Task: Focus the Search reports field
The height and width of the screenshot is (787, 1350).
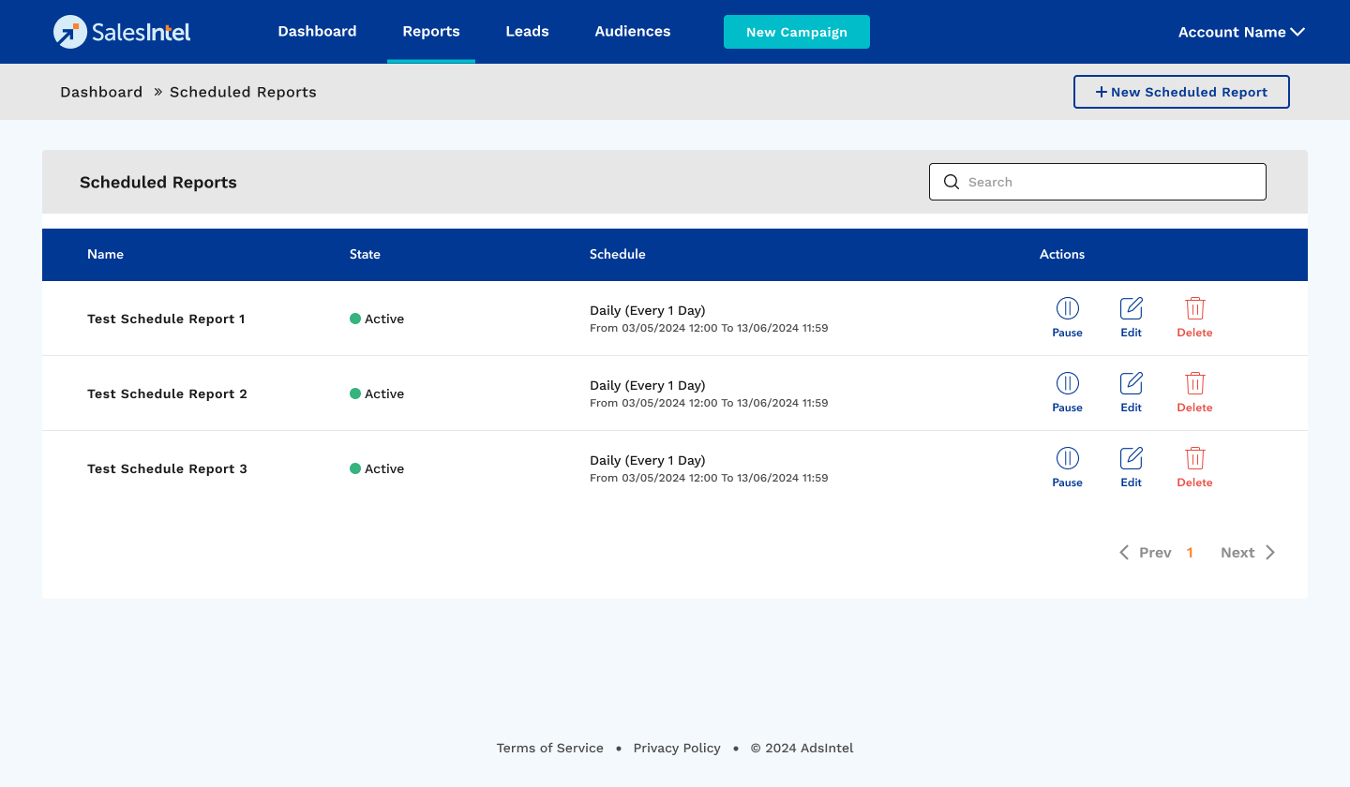Action: click(1106, 182)
